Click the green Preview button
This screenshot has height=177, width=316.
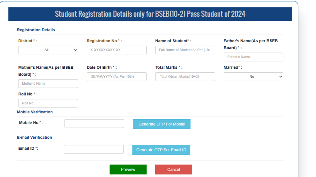(128, 170)
